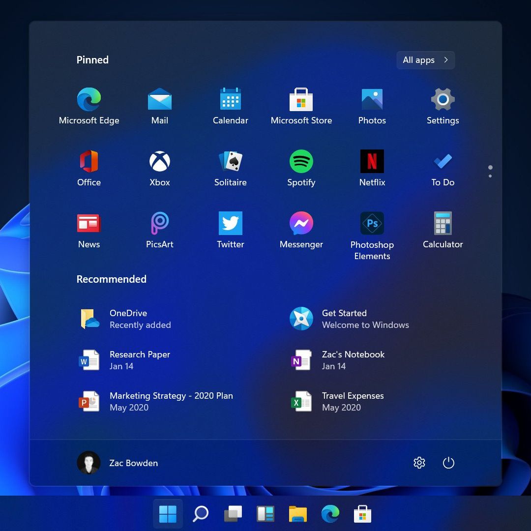Open the PicsArt app
Screen dimensions: 531x531
coord(160,224)
